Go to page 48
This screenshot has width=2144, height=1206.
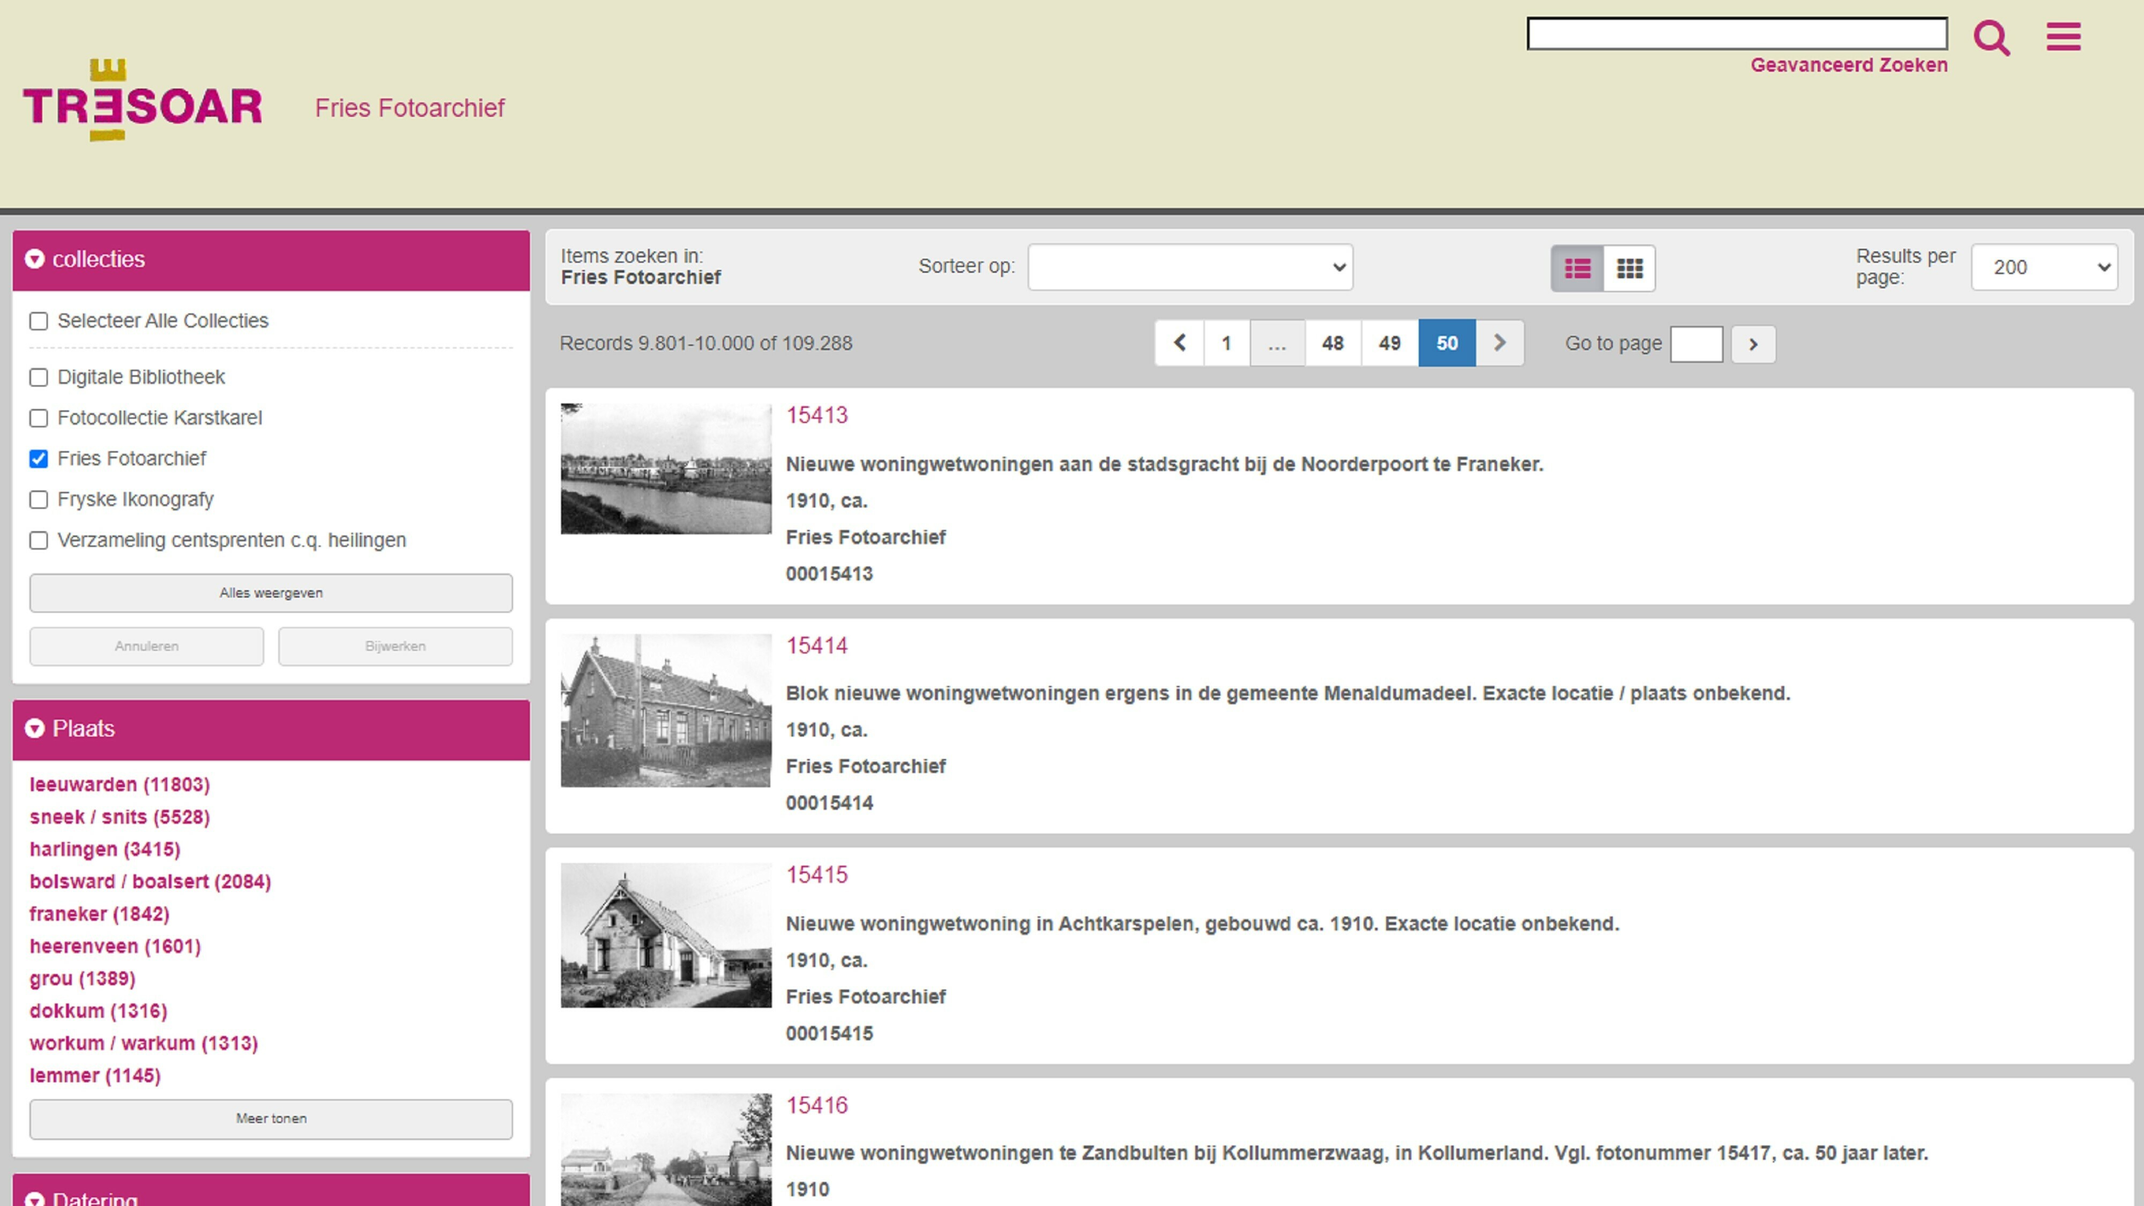(1332, 343)
